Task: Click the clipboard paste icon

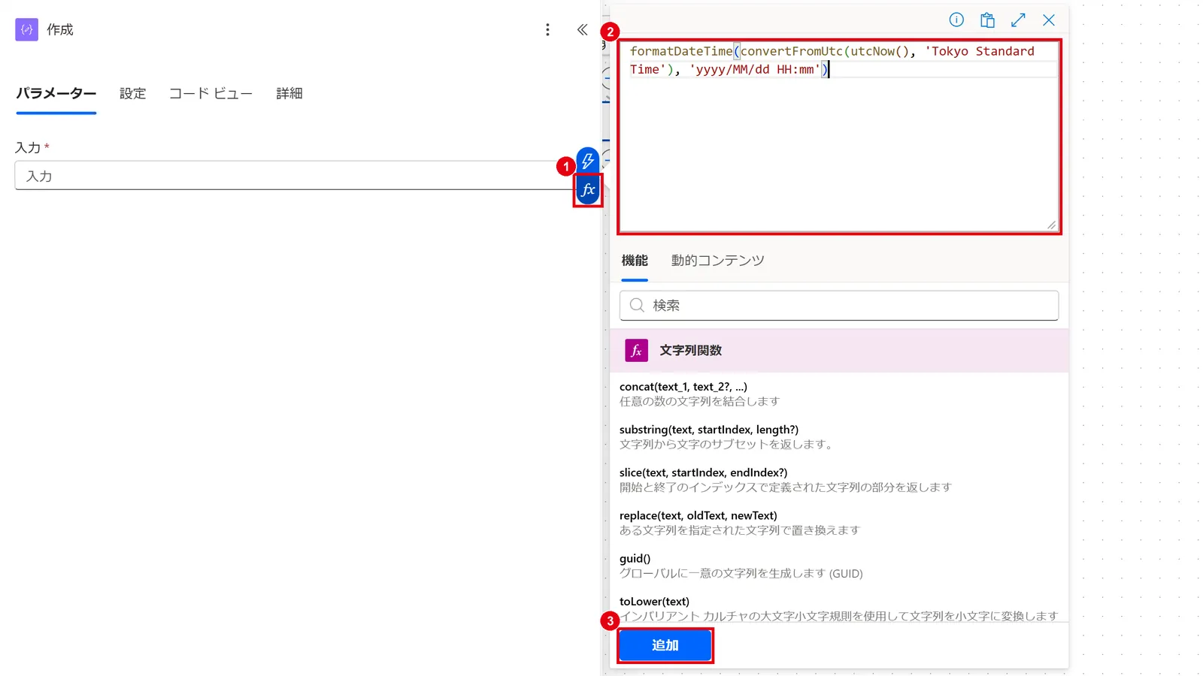Action: pyautogui.click(x=987, y=20)
